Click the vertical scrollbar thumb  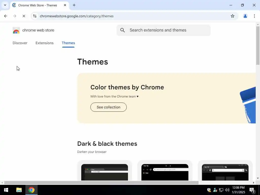pos(258,45)
